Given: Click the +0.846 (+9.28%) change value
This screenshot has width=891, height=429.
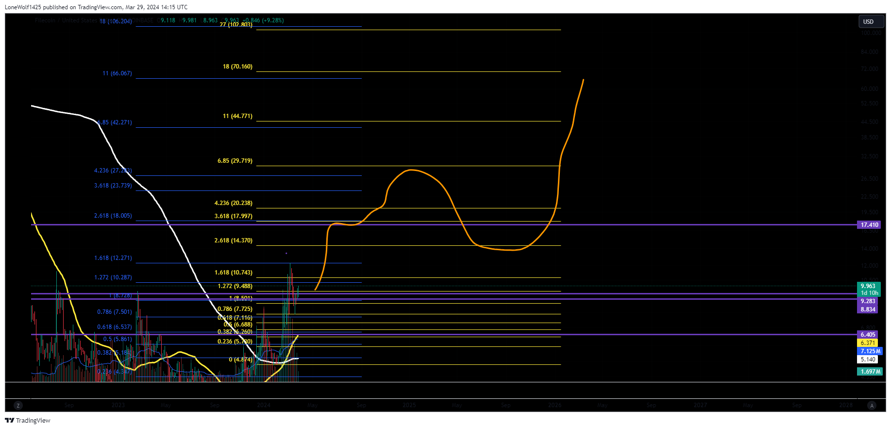Looking at the screenshot, I should (x=264, y=20).
